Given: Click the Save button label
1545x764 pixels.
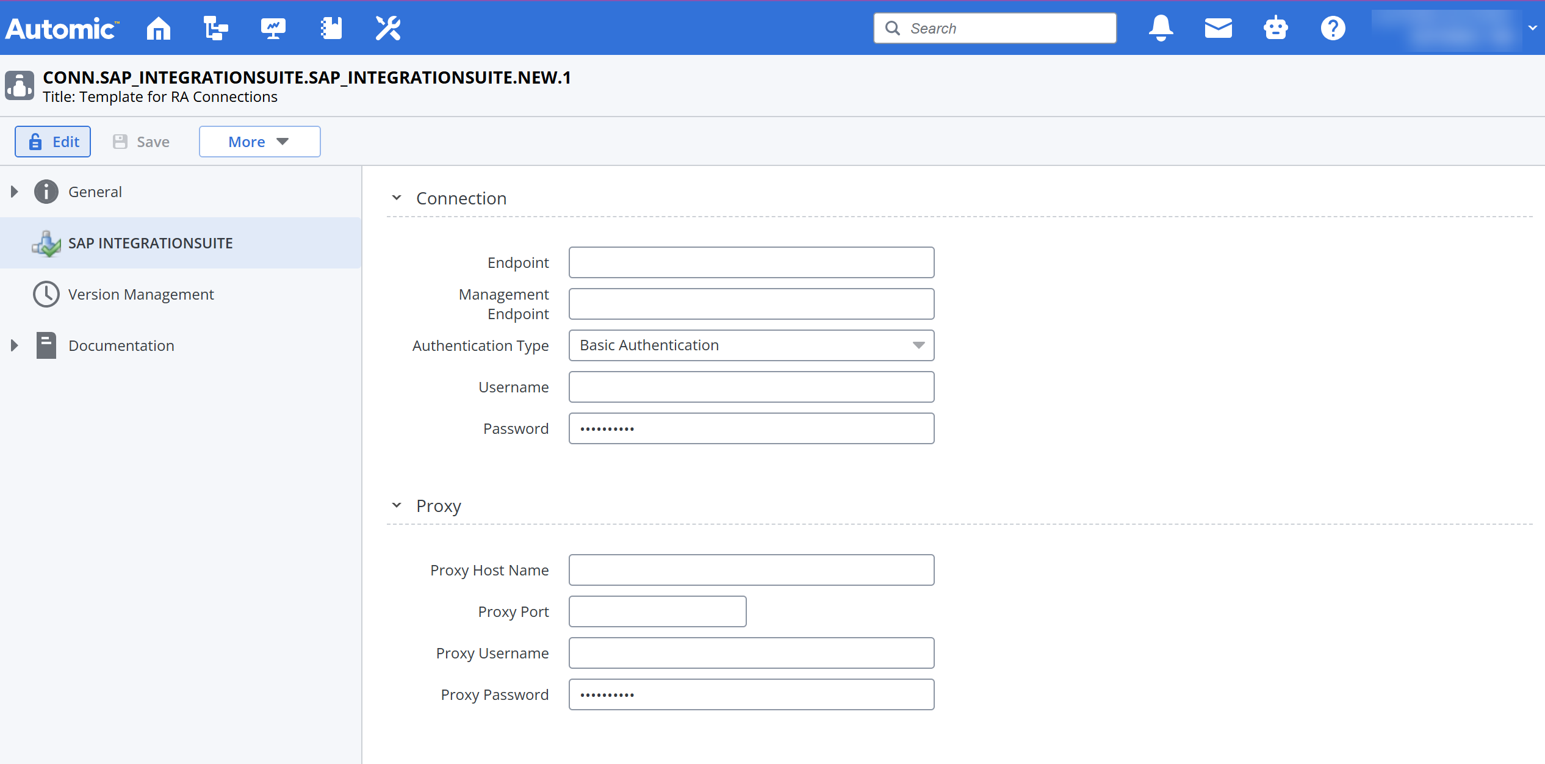Looking at the screenshot, I should point(153,142).
